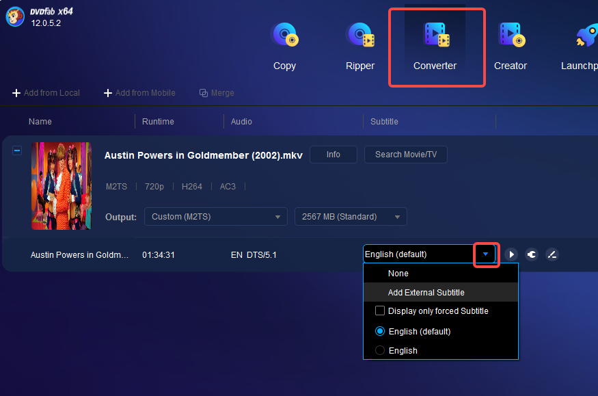The height and width of the screenshot is (396, 598).
Task: Click the plus icon before Add from Mobile
Action: [x=108, y=93]
